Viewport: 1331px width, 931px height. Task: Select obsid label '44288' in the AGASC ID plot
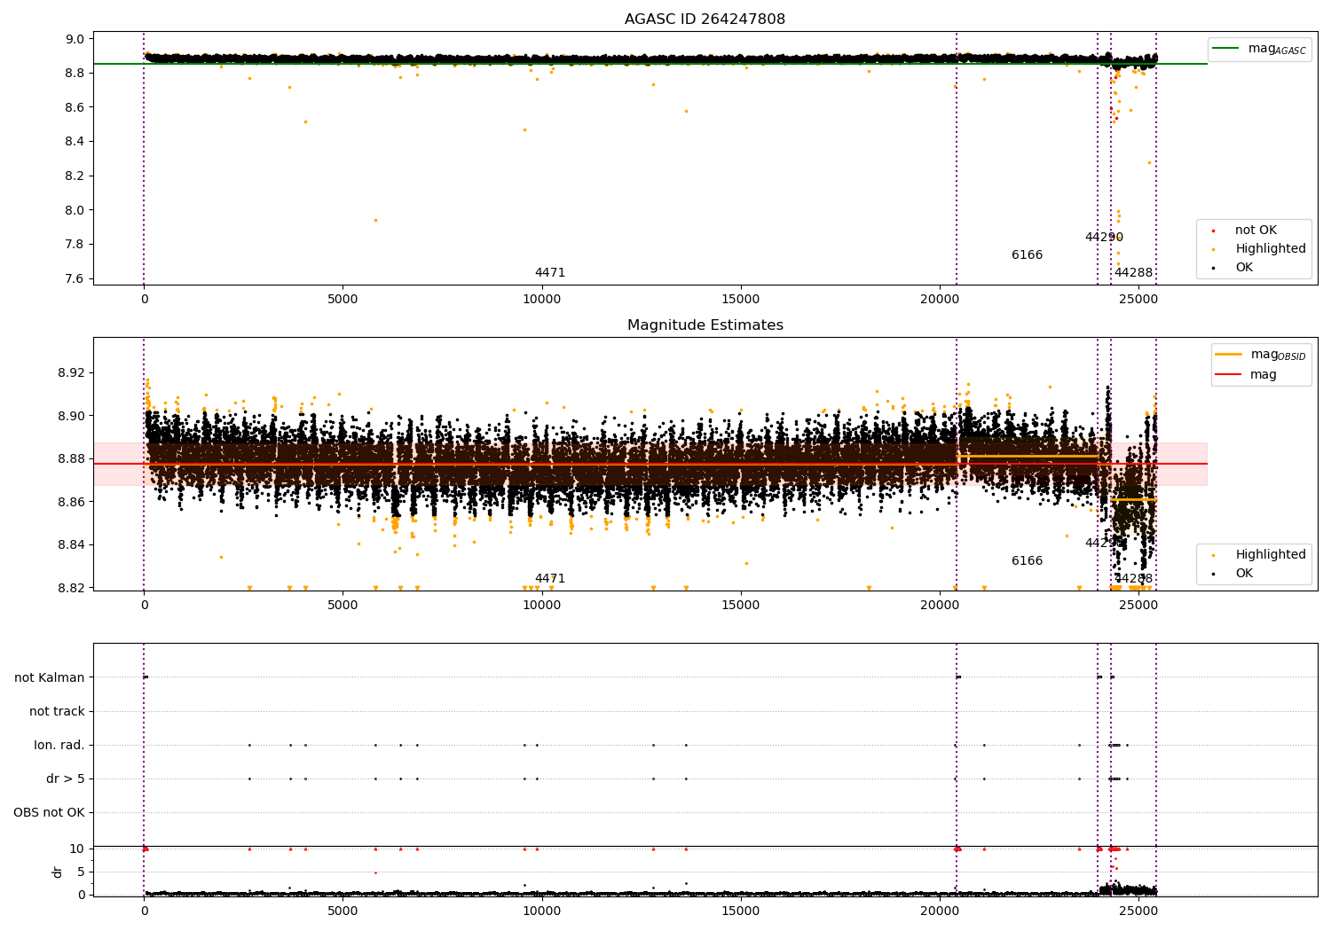click(x=1134, y=273)
